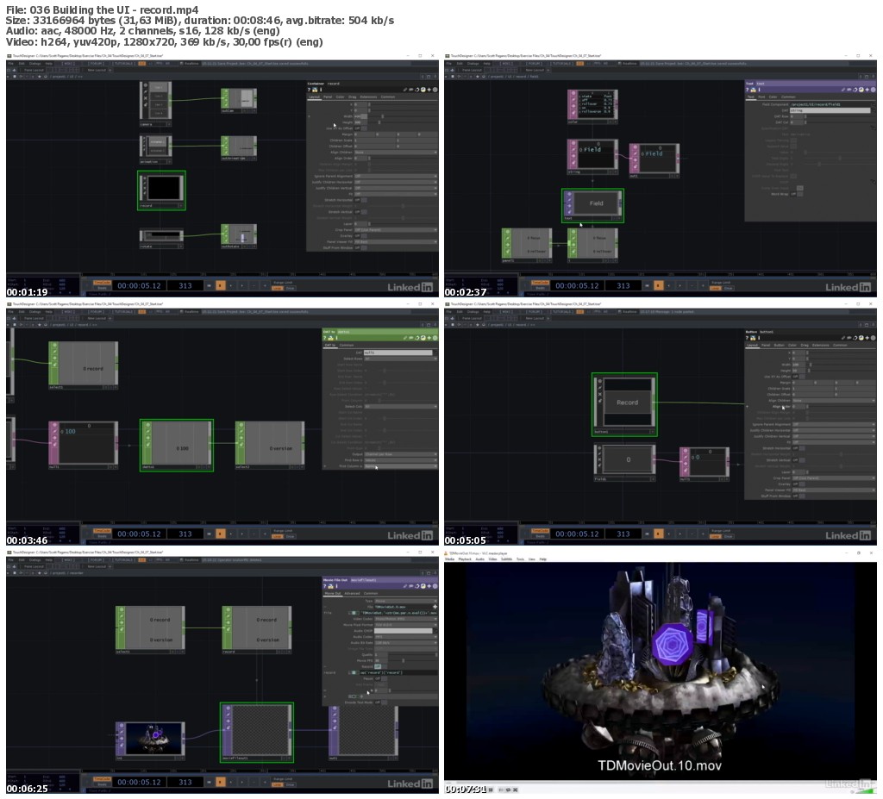This screenshot has width=883, height=799.
Task: Click WIKI button in 00:05:05 frame
Action: (x=506, y=312)
